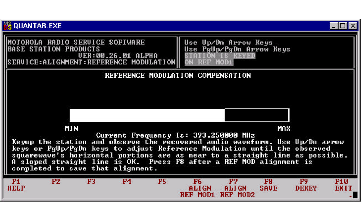
Task: Close the QUANTAR.EXE window
Action: 353,25
